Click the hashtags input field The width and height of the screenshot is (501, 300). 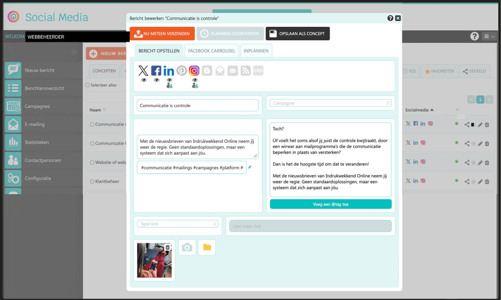pyautogui.click(x=192, y=168)
